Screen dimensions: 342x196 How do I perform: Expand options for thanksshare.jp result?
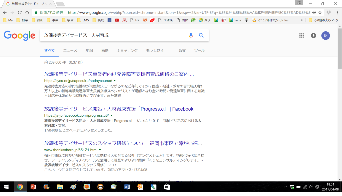[100, 150]
